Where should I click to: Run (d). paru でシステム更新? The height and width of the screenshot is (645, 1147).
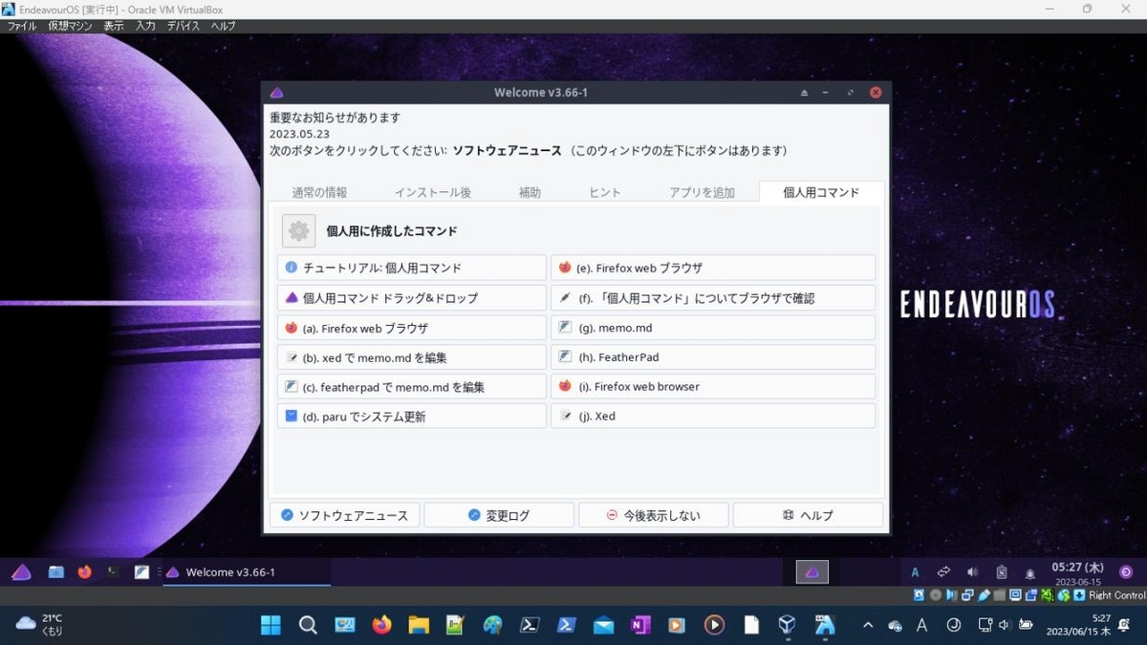click(412, 417)
